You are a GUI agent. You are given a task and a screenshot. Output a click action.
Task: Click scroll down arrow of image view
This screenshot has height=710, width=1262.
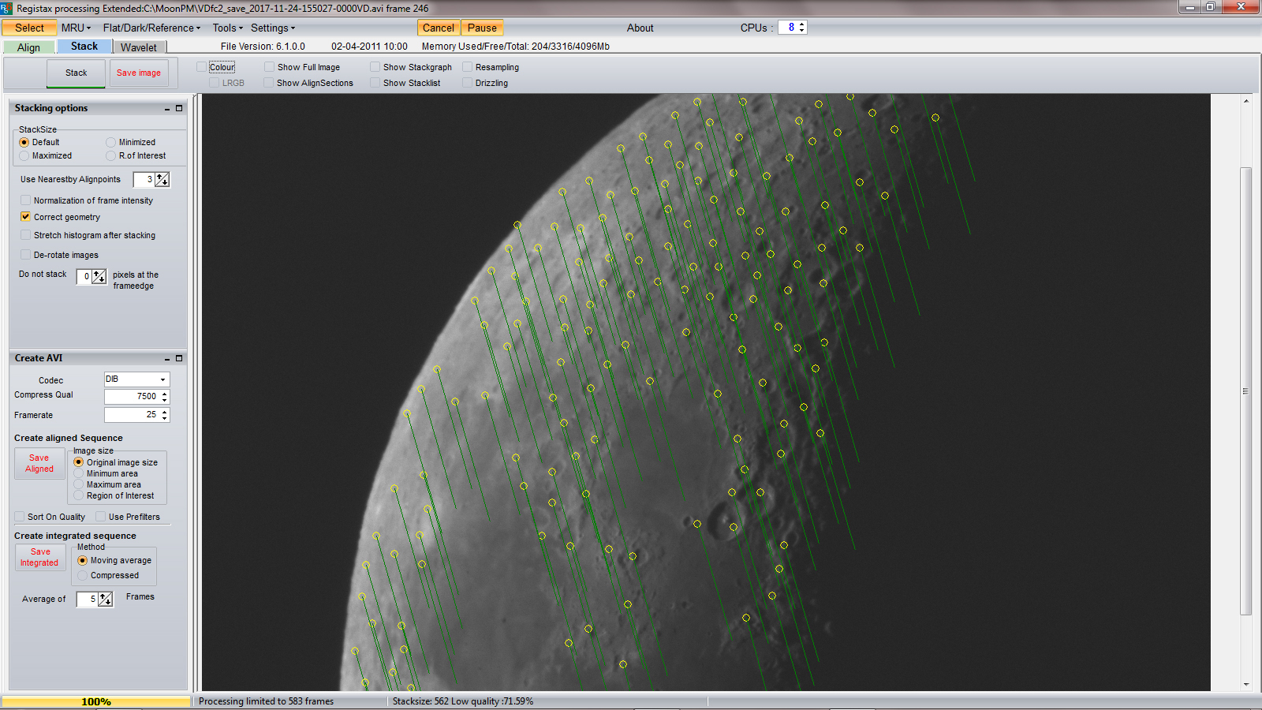click(x=1246, y=685)
